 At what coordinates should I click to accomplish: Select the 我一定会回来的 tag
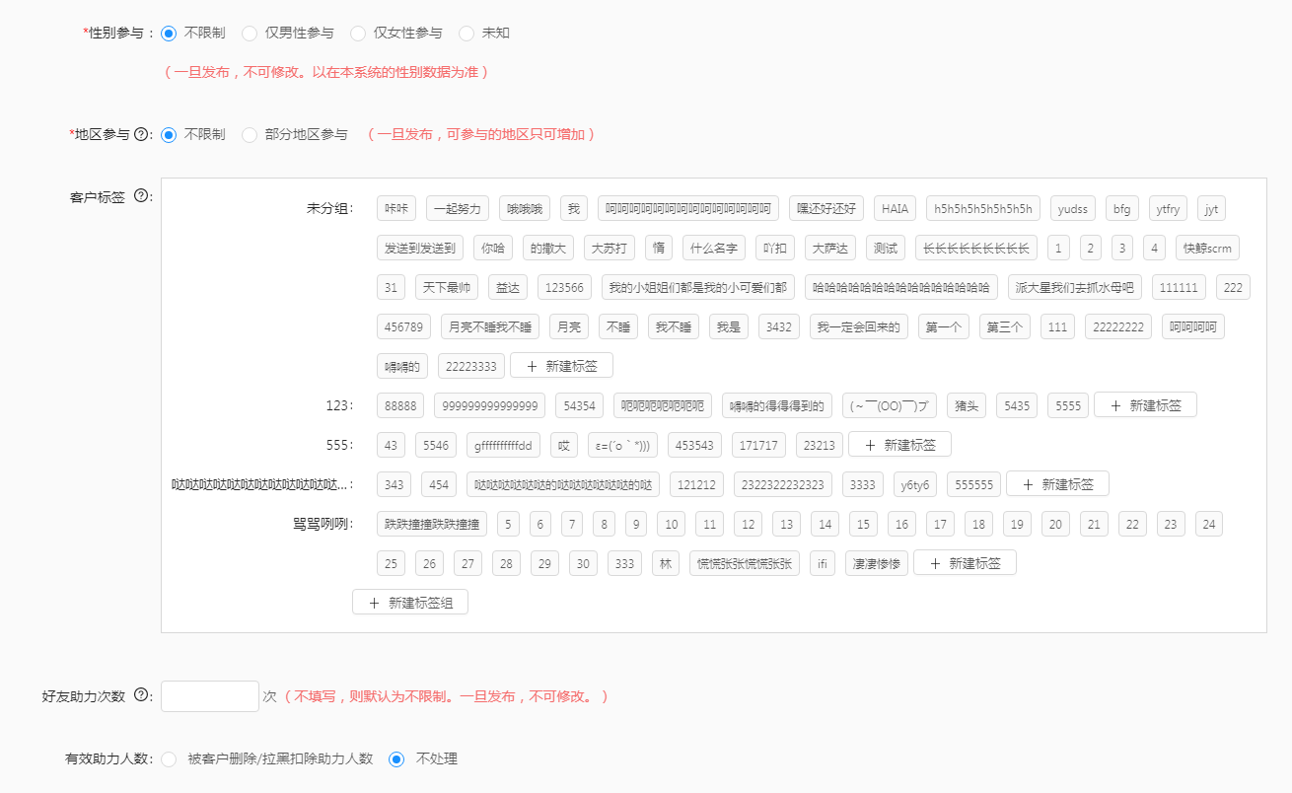click(859, 326)
